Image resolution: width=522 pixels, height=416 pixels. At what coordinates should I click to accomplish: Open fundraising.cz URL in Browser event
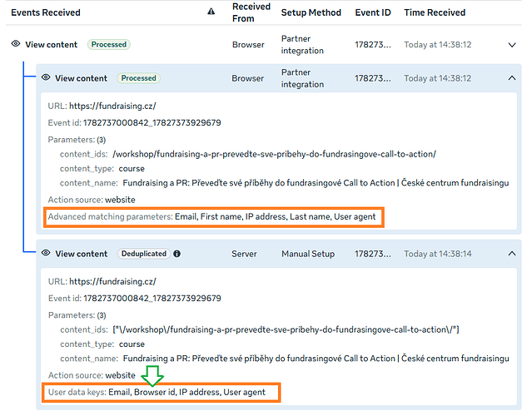112,106
